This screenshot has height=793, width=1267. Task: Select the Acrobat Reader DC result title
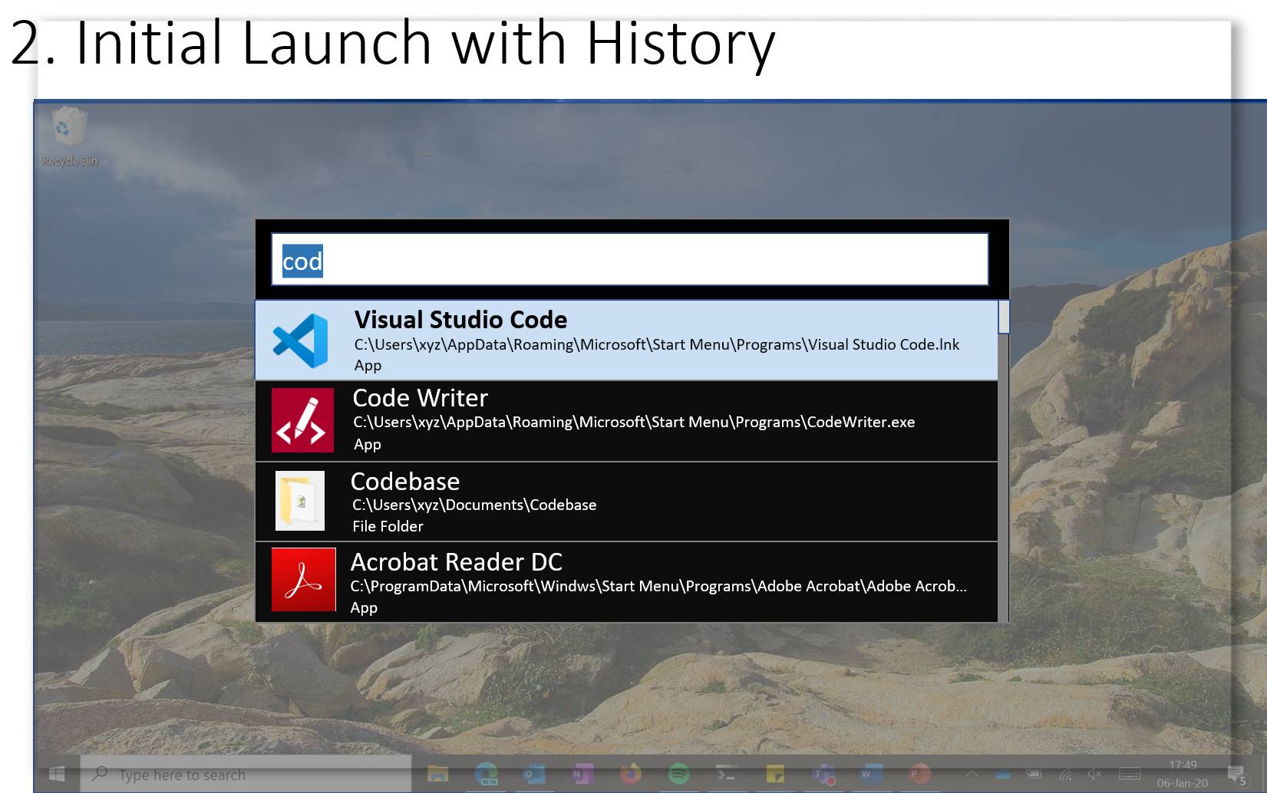456,562
